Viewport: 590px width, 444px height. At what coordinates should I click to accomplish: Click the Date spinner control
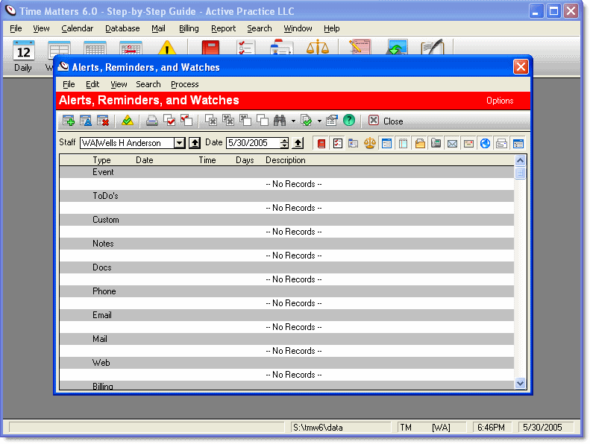tap(284, 143)
